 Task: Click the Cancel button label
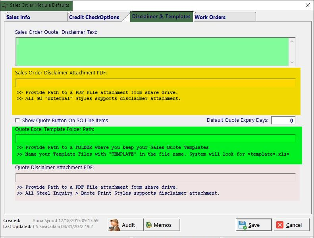click(x=294, y=225)
